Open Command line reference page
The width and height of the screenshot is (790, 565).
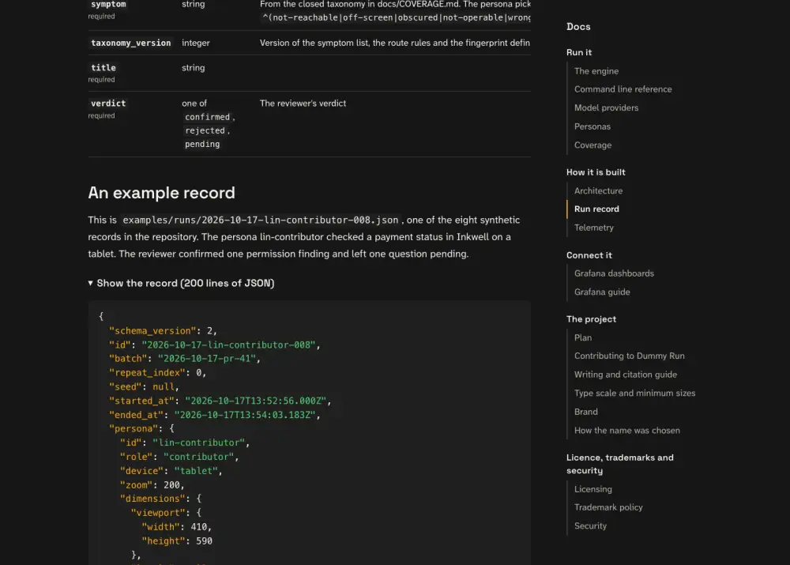click(623, 89)
